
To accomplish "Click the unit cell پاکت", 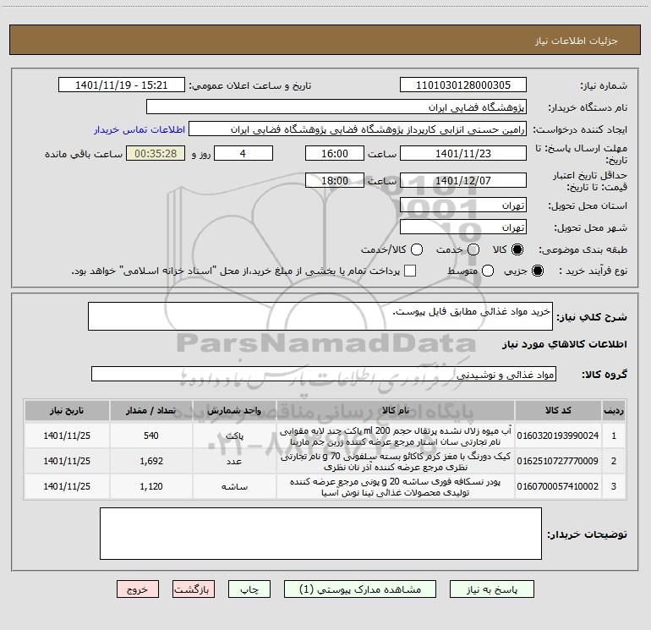I will click(234, 436).
